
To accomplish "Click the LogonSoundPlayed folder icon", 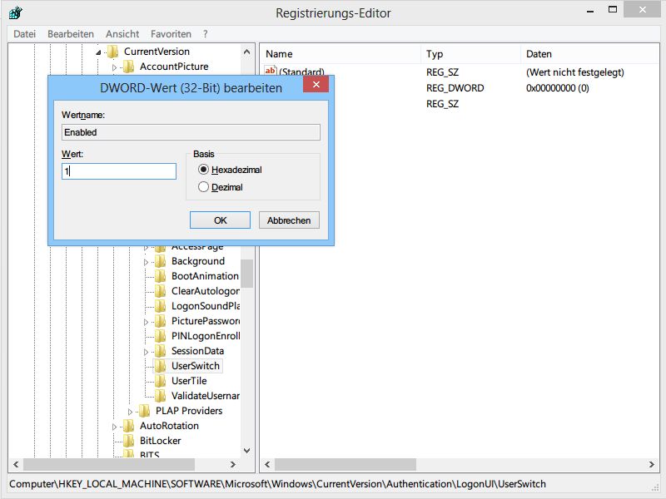I will (161, 306).
